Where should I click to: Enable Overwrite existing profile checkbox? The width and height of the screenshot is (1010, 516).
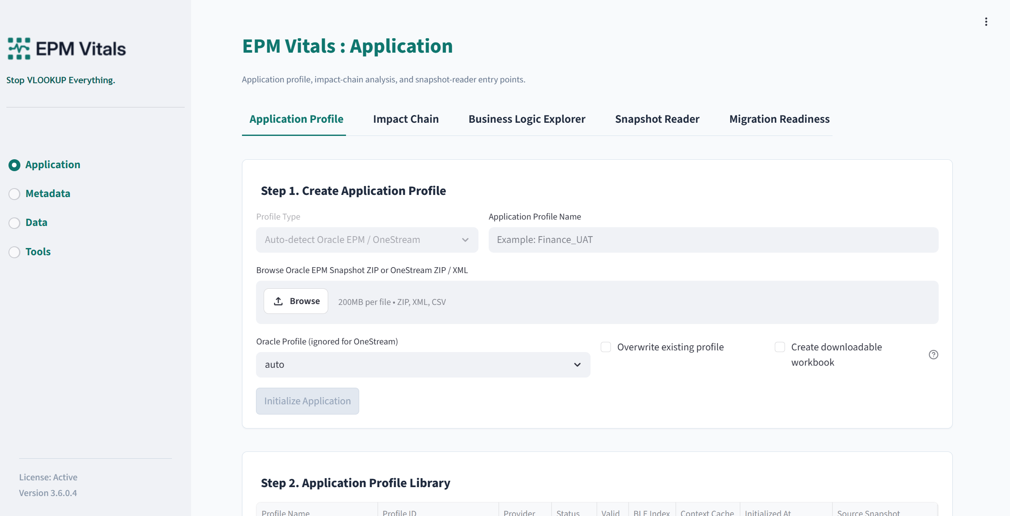click(606, 347)
